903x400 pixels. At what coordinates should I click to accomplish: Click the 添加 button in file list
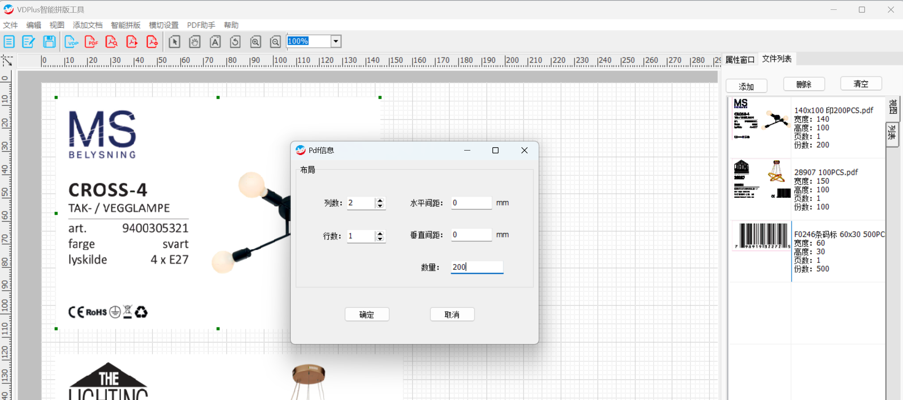pyautogui.click(x=746, y=86)
